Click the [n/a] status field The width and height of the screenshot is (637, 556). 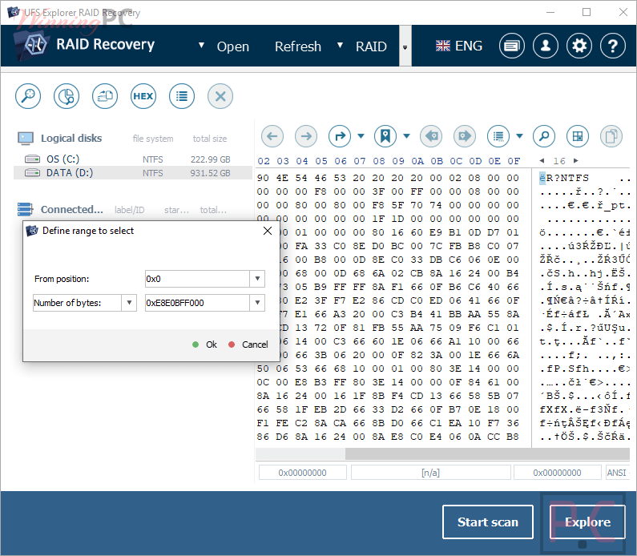click(x=430, y=473)
